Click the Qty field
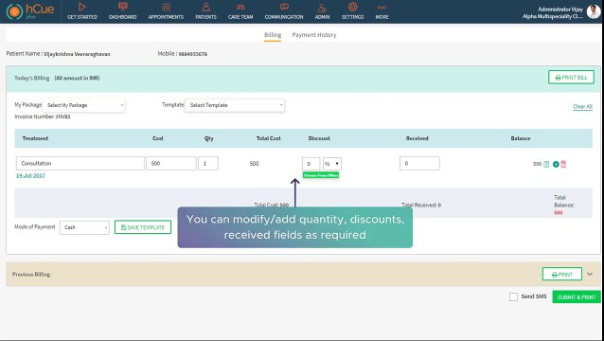 click(x=208, y=163)
